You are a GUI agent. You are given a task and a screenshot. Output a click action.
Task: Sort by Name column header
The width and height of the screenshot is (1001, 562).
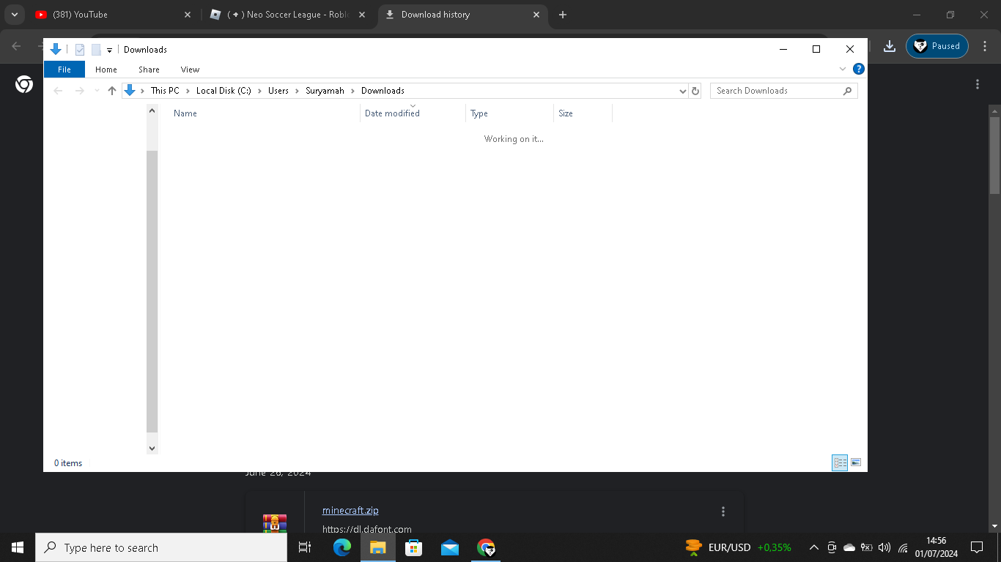[185, 113]
